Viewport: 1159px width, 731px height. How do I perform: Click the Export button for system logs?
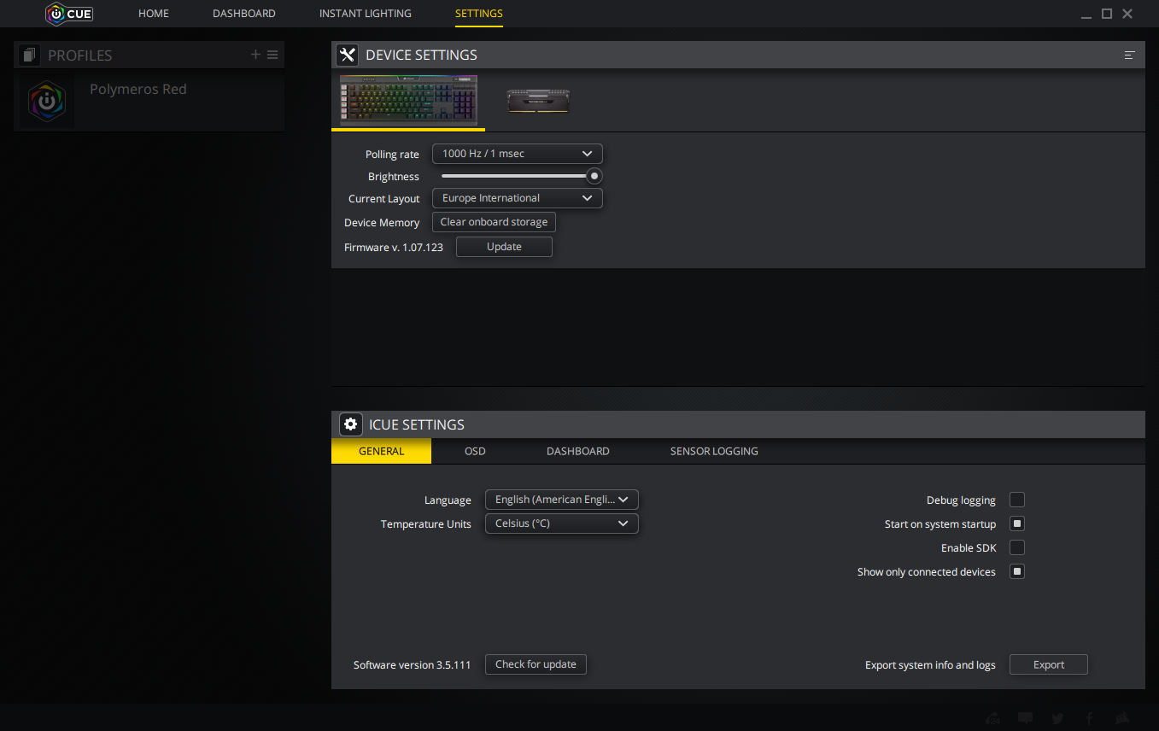click(x=1049, y=664)
